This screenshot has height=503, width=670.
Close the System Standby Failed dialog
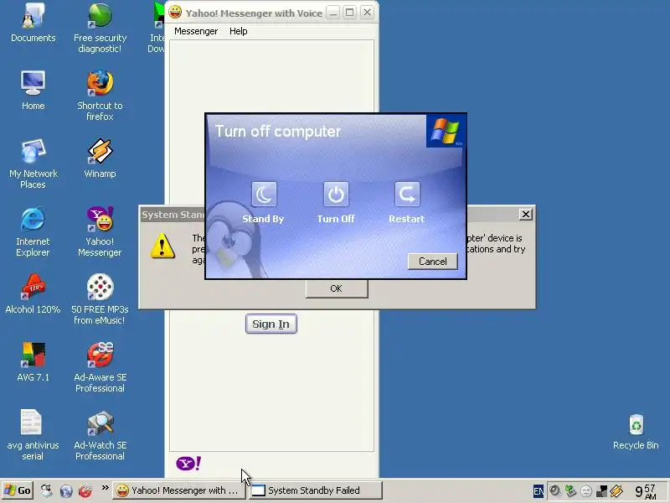pos(526,215)
